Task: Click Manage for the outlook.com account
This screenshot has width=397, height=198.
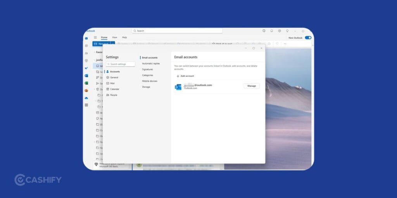Action: [252, 86]
